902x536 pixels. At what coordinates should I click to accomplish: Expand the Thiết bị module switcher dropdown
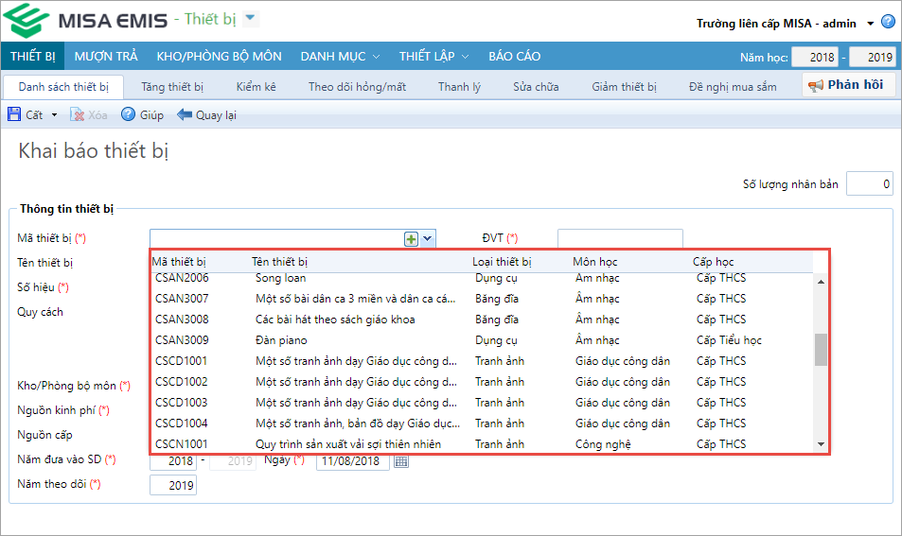click(x=250, y=19)
